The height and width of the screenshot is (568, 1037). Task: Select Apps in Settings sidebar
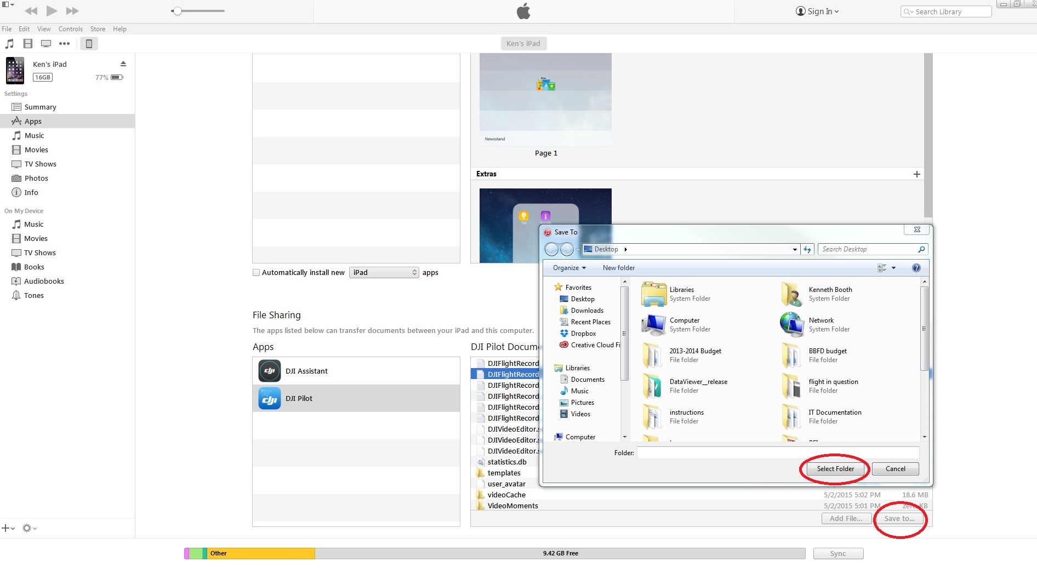coord(67,121)
